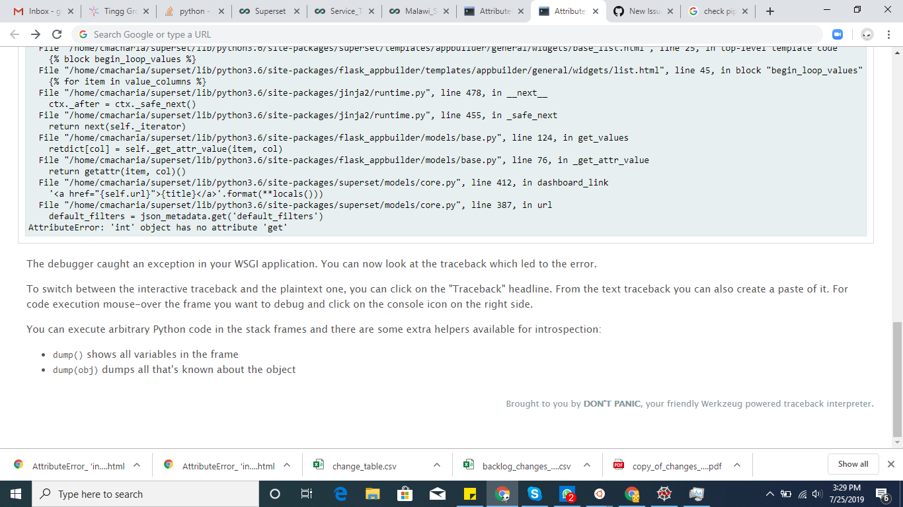
Task: Expand options for change_table.csv download
Action: coord(436,465)
